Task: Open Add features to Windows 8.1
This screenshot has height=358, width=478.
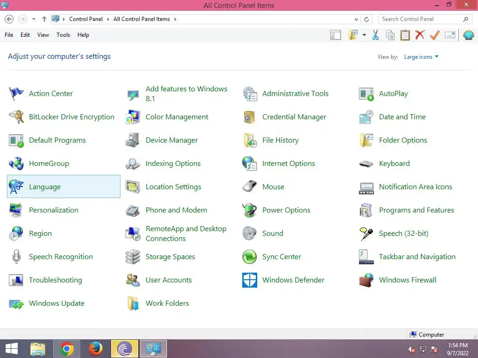Action: (186, 94)
